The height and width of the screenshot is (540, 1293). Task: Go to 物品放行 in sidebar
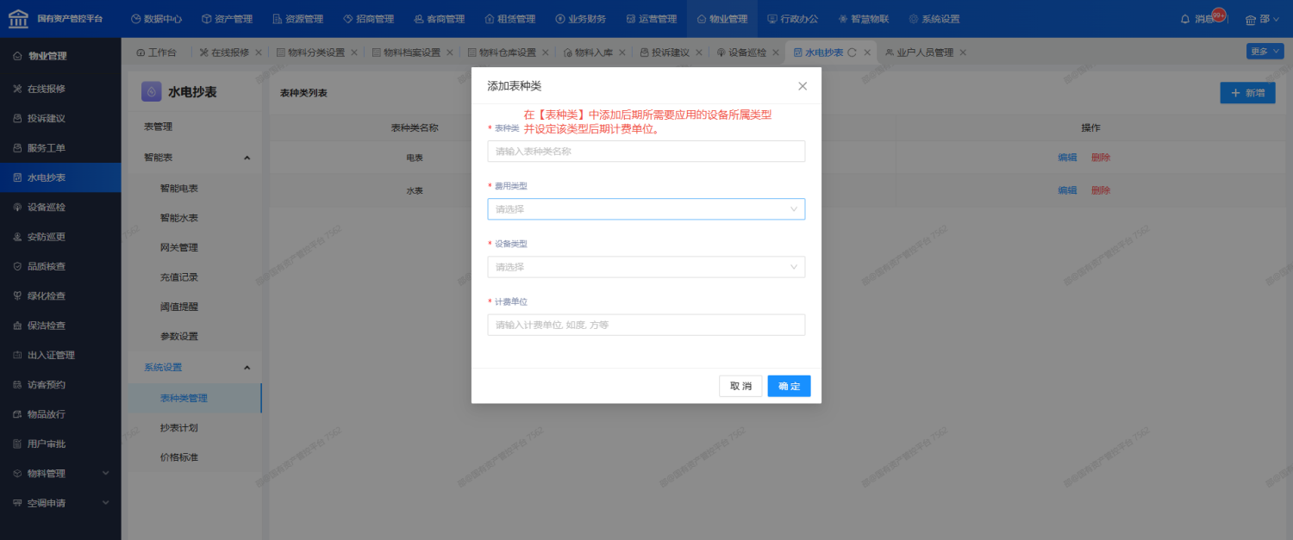tap(60, 414)
